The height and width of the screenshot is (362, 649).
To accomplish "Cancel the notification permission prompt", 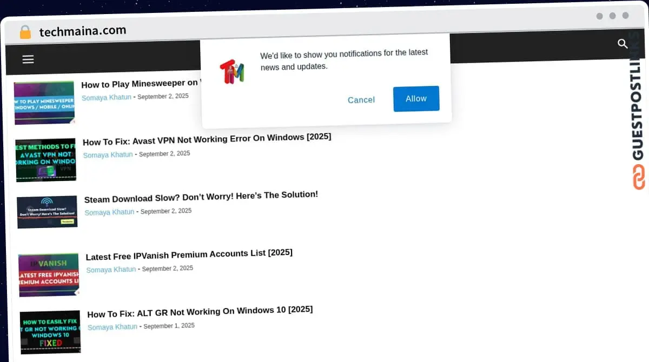I will click(361, 100).
